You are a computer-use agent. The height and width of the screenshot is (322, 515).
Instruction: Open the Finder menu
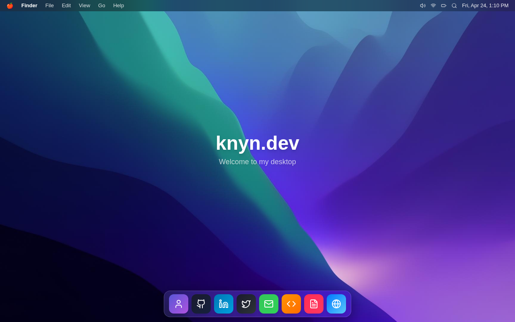29,6
